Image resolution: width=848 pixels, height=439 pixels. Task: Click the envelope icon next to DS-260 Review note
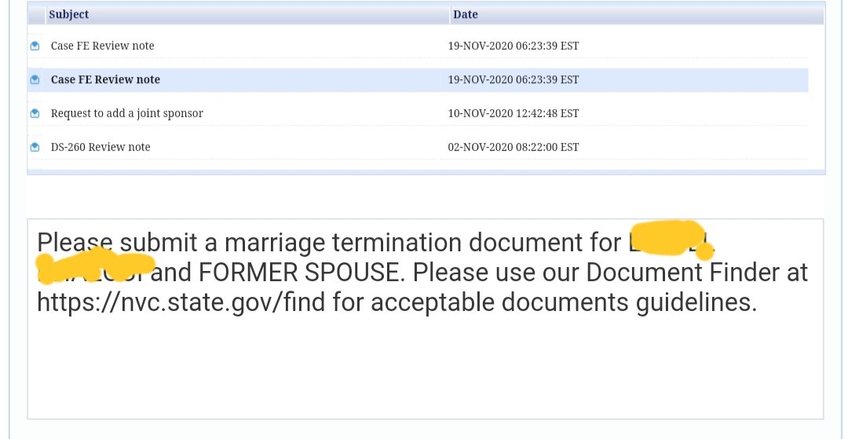35,147
